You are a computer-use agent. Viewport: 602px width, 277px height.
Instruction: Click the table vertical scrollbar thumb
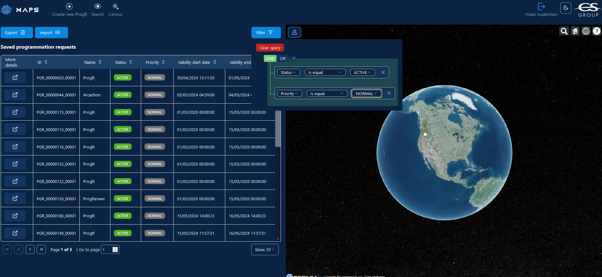[278, 129]
